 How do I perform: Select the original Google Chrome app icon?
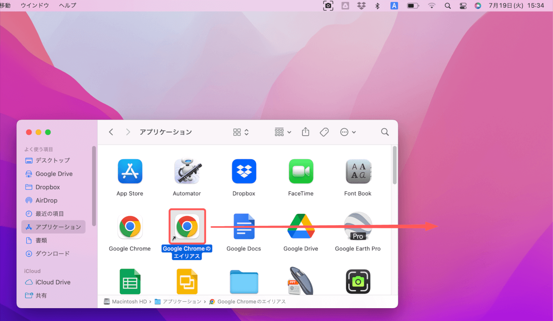coord(130,227)
